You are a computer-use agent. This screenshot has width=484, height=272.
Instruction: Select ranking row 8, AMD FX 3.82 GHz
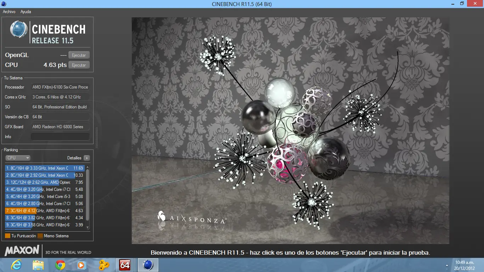coord(45,218)
